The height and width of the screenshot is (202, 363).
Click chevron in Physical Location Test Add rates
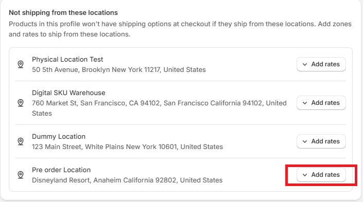(x=305, y=64)
